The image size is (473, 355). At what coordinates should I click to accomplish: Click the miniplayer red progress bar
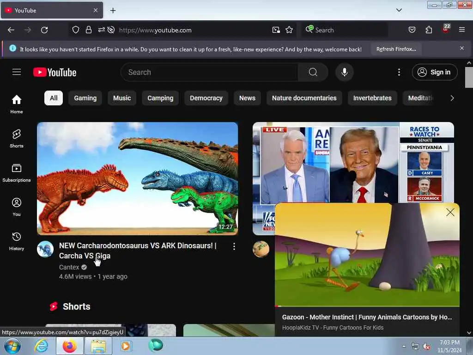point(367,306)
